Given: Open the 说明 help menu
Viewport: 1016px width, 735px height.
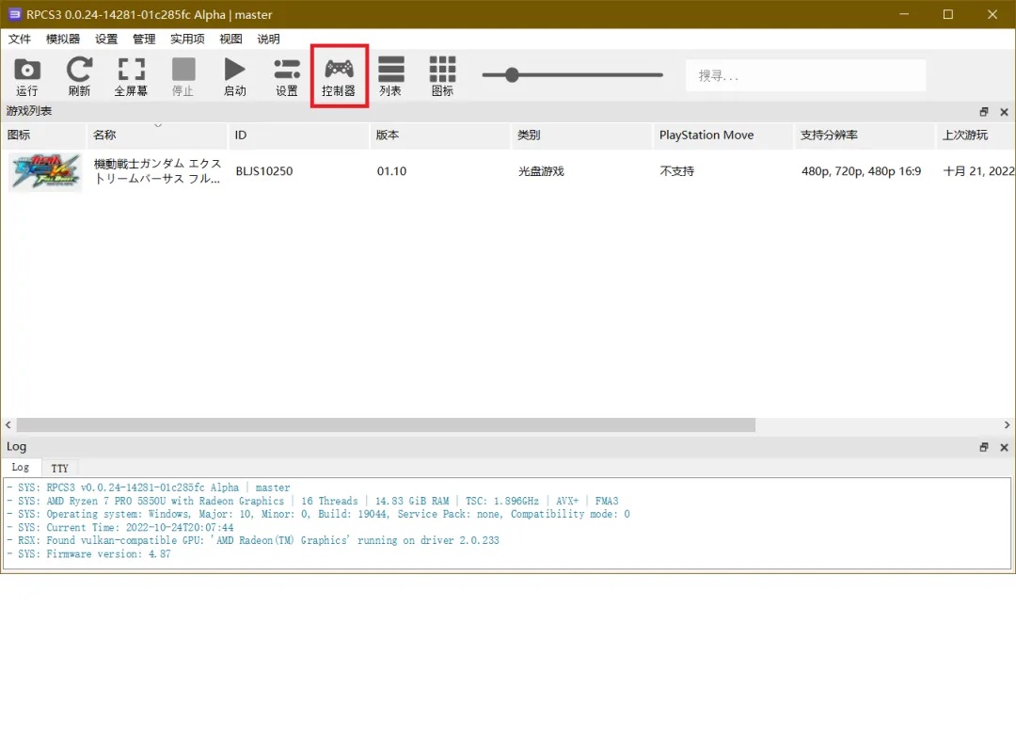Looking at the screenshot, I should [268, 39].
